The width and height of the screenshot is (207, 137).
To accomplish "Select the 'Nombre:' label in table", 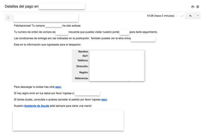I will coord(83,52).
